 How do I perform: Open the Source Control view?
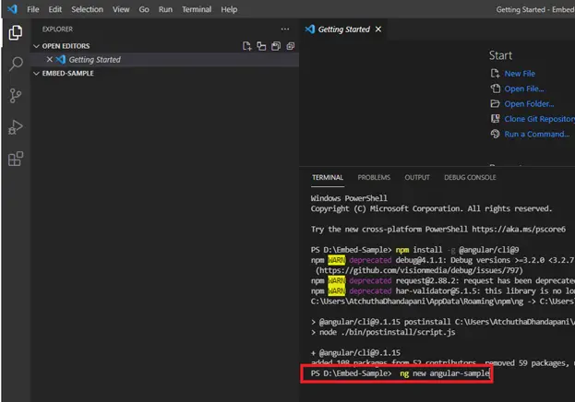tap(15, 96)
